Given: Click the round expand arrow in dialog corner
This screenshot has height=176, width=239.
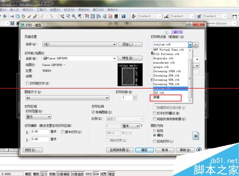Looking at the screenshot, I should pos(199,150).
